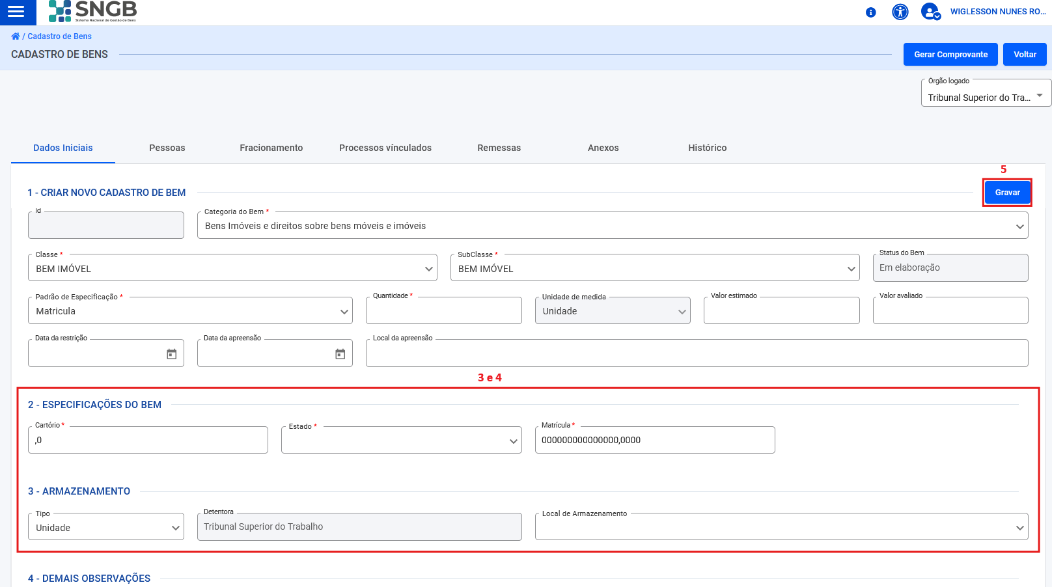Click the SNGB logo
This screenshot has width=1052, height=587.
tap(93, 11)
